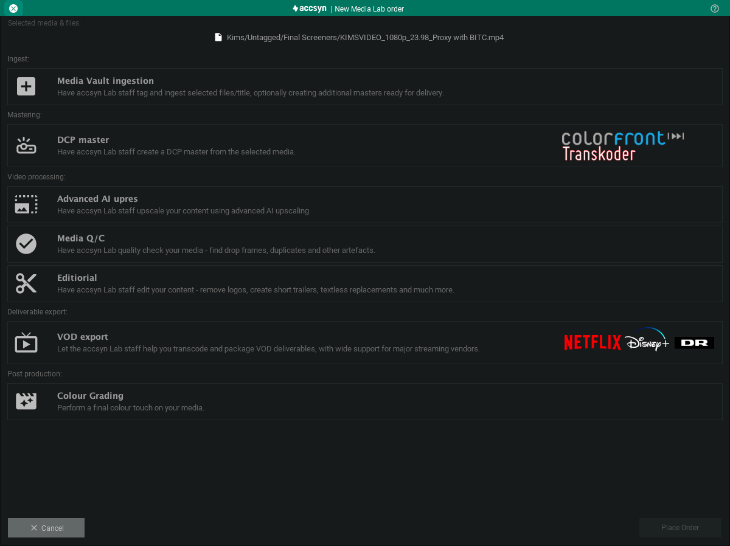Click the Media Q/C checkmark icon
The image size is (730, 546).
26,244
